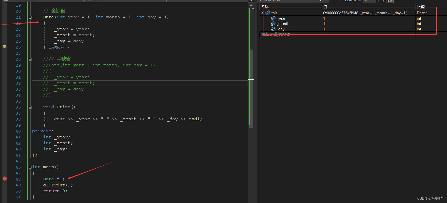Click the yellow current-statement arrow at line 26
Viewport: 447px width, 203px height.
(4, 46)
